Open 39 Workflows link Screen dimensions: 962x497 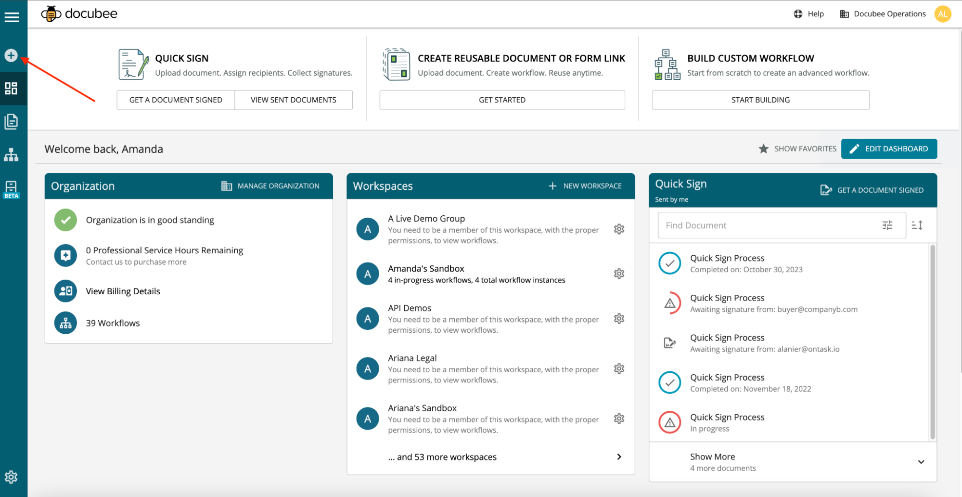113,323
